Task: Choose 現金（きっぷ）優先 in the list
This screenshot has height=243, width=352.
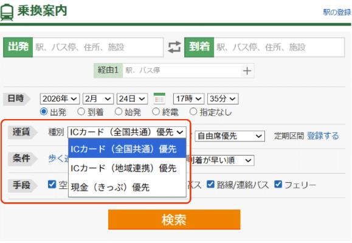Action: [x=127, y=187]
